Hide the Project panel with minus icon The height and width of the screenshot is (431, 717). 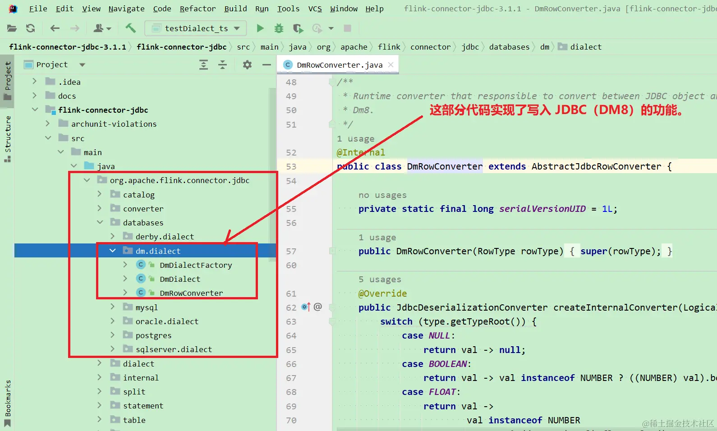[x=267, y=65]
